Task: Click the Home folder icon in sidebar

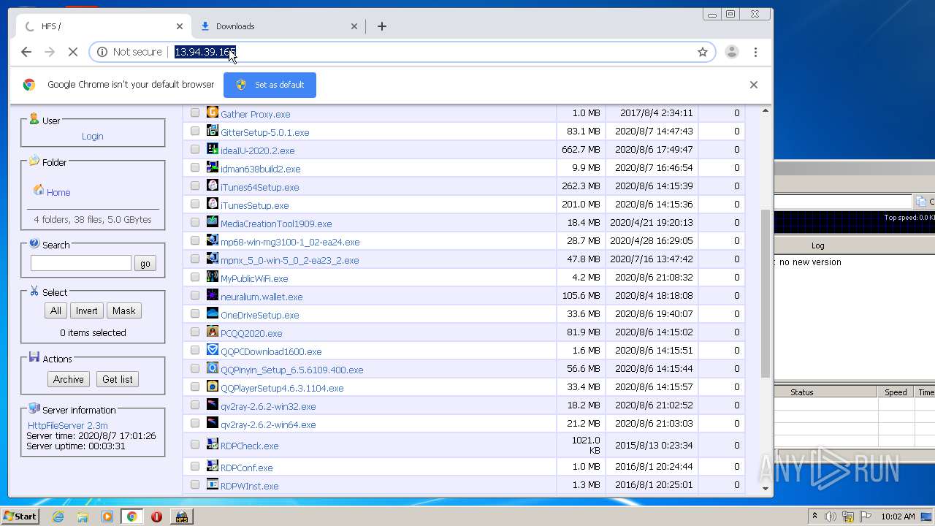Action: (38, 191)
